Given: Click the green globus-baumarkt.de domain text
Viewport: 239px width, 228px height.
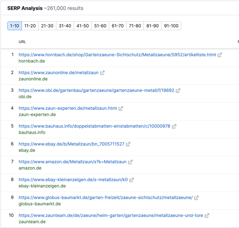Looking at the screenshot, I should coord(40,204).
